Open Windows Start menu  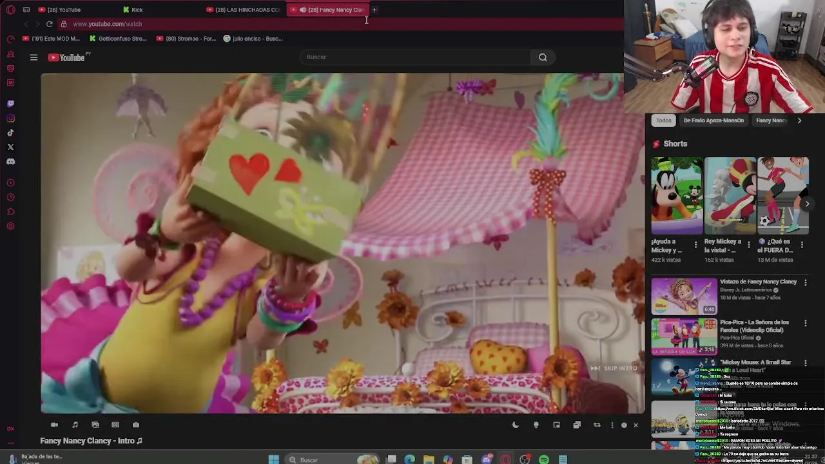273,459
